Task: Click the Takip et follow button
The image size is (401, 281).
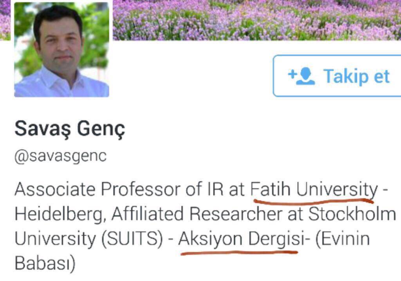Action: 338,76
